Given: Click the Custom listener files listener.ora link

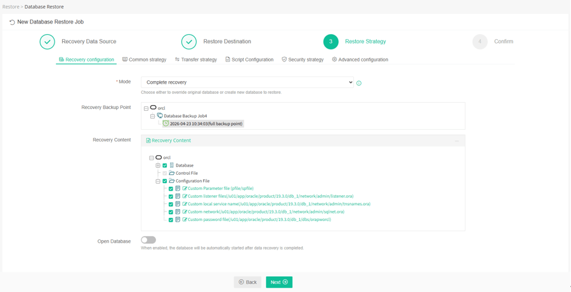Looking at the screenshot, I should click(x=271, y=196).
